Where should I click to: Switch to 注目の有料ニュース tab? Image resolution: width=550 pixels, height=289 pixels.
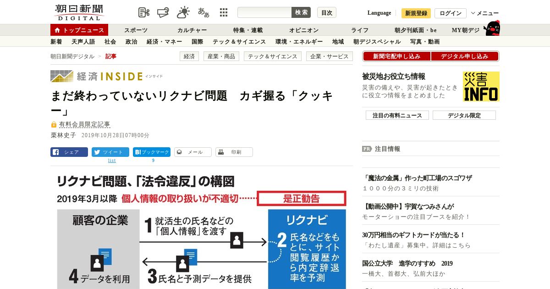click(x=397, y=115)
